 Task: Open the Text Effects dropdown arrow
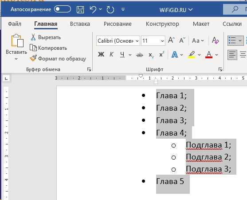[182, 55]
